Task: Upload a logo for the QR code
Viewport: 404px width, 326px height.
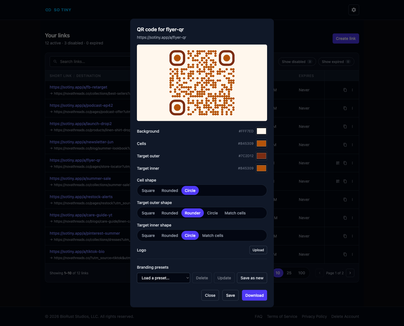Action: (258, 250)
